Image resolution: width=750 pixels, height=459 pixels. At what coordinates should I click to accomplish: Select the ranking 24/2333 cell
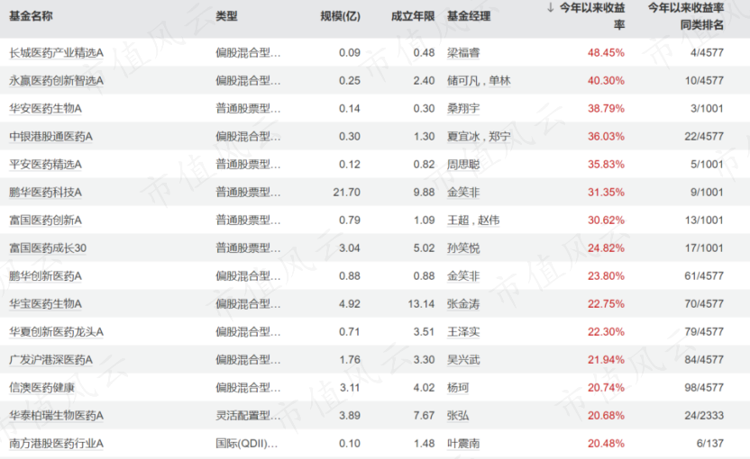(704, 416)
